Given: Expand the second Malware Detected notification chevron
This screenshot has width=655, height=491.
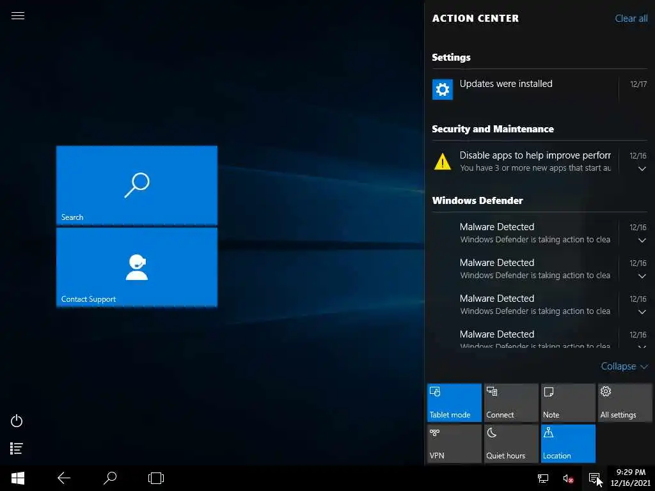Looking at the screenshot, I should 642,276.
